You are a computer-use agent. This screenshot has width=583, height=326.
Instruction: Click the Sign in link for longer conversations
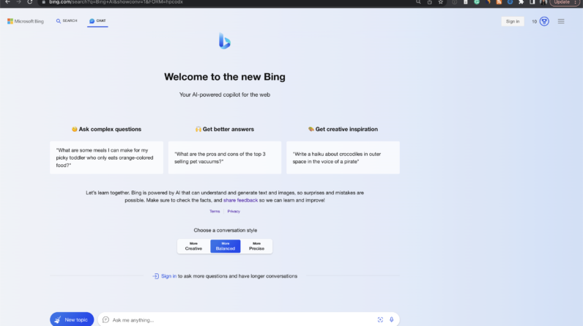click(168, 276)
